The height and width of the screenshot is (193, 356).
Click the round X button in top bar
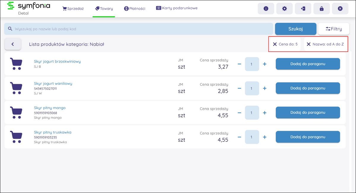[x=340, y=9]
